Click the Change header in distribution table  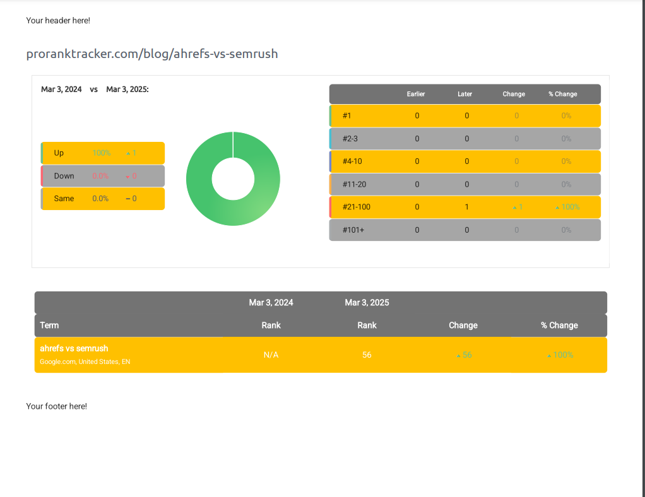pos(514,94)
